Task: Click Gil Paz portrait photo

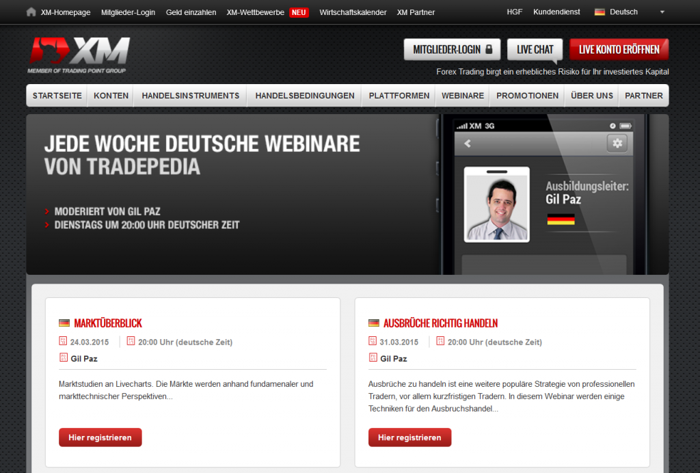Action: pos(496,205)
